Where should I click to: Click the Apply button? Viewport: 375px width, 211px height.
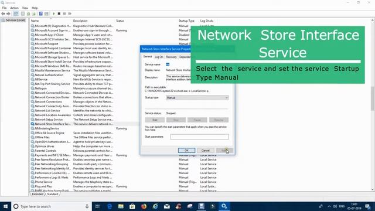224,150
